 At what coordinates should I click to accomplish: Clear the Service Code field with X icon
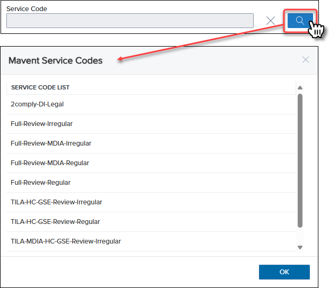click(271, 21)
